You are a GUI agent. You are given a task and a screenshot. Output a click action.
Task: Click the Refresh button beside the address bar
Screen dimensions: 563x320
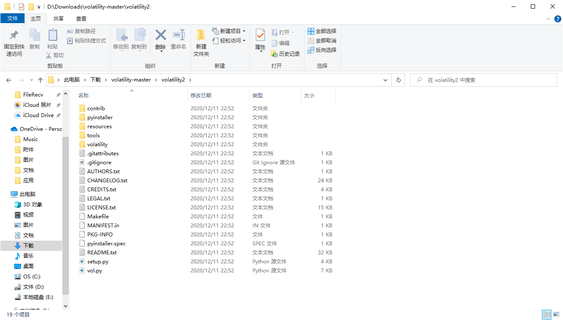(399, 80)
